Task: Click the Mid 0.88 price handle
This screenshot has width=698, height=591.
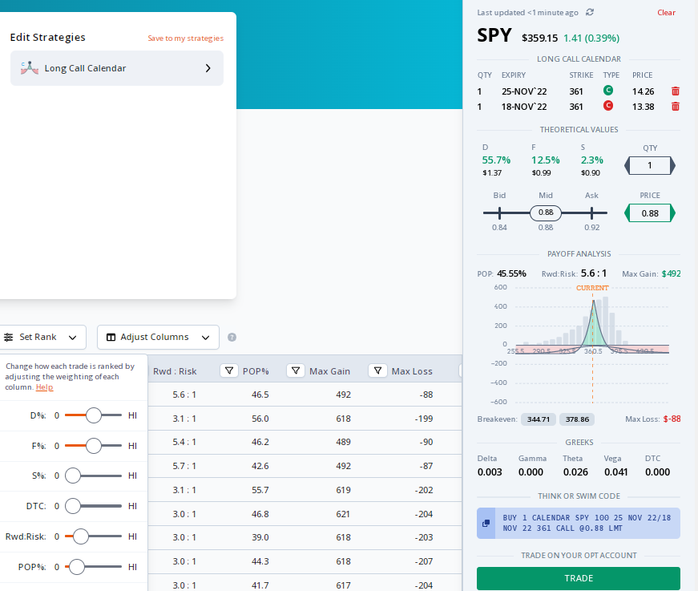Action: [x=546, y=213]
